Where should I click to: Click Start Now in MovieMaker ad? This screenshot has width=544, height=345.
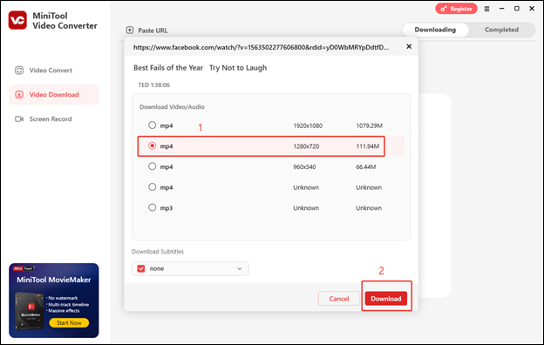(x=69, y=323)
